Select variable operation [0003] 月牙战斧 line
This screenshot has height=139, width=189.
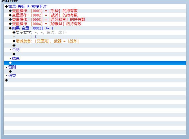95,20
